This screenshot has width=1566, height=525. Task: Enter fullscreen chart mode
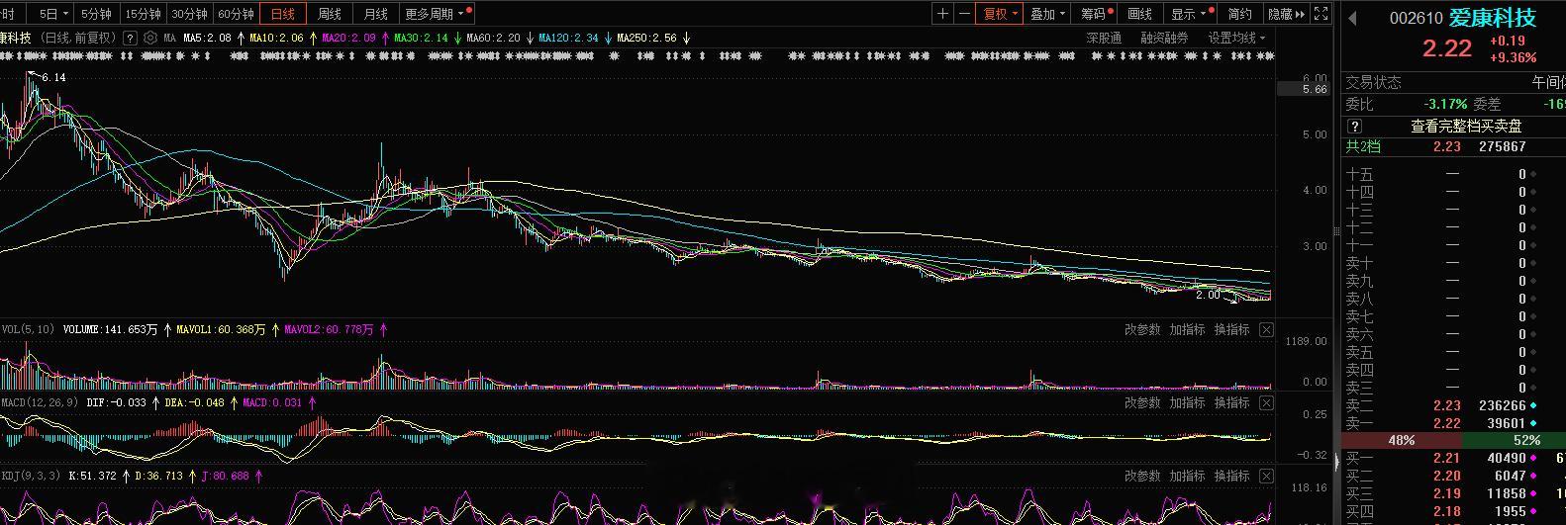[x=1321, y=14]
